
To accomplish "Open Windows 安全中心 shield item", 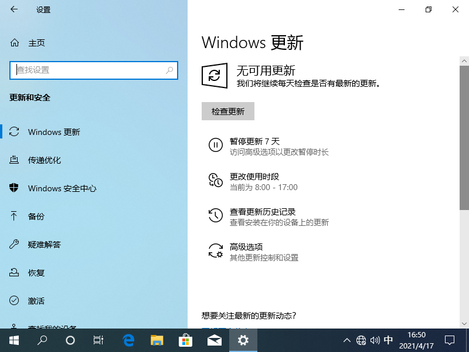I will 62,188.
